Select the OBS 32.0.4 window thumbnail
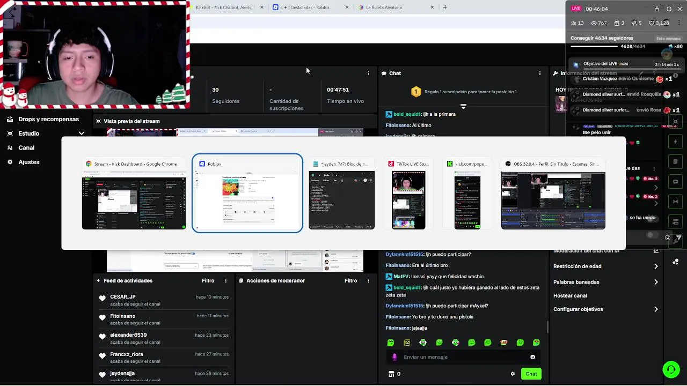This screenshot has height=386, width=687. click(553, 195)
